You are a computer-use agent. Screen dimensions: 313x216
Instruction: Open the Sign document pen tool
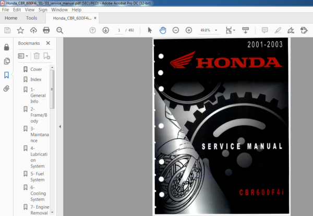pyautogui.click(x=291, y=30)
